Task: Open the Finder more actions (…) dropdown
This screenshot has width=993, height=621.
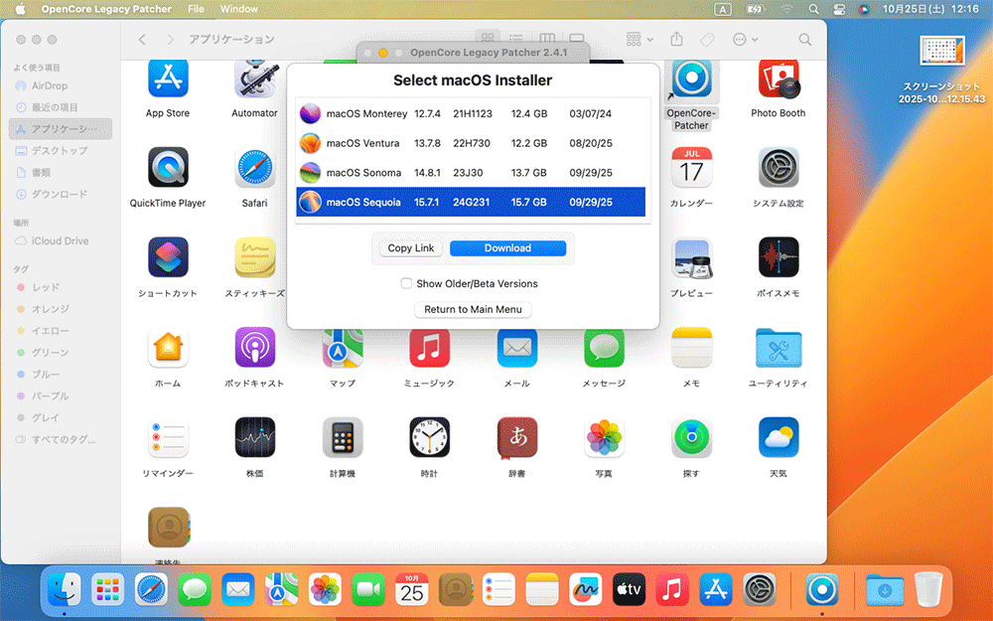Action: tap(745, 40)
